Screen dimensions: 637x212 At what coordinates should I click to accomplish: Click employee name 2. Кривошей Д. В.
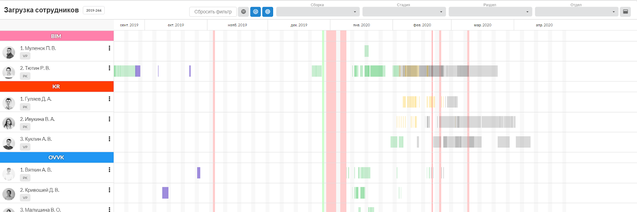pos(40,190)
